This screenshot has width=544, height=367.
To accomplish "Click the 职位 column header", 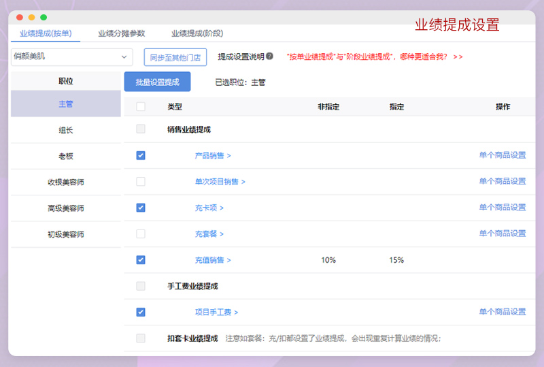I will pos(66,81).
